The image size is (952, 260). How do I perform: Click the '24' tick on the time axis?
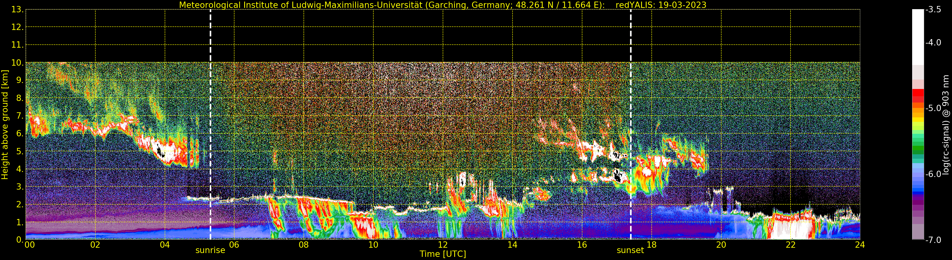[860, 245]
